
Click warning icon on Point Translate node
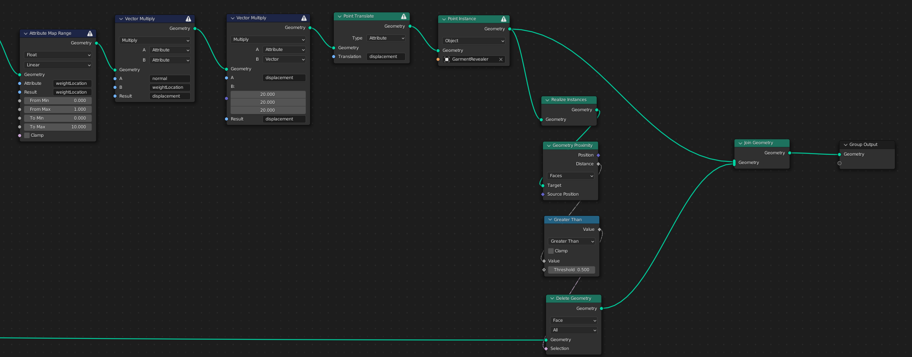click(x=403, y=16)
